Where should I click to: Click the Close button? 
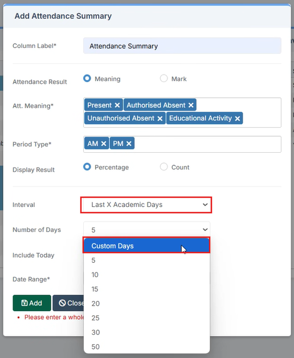click(68, 303)
